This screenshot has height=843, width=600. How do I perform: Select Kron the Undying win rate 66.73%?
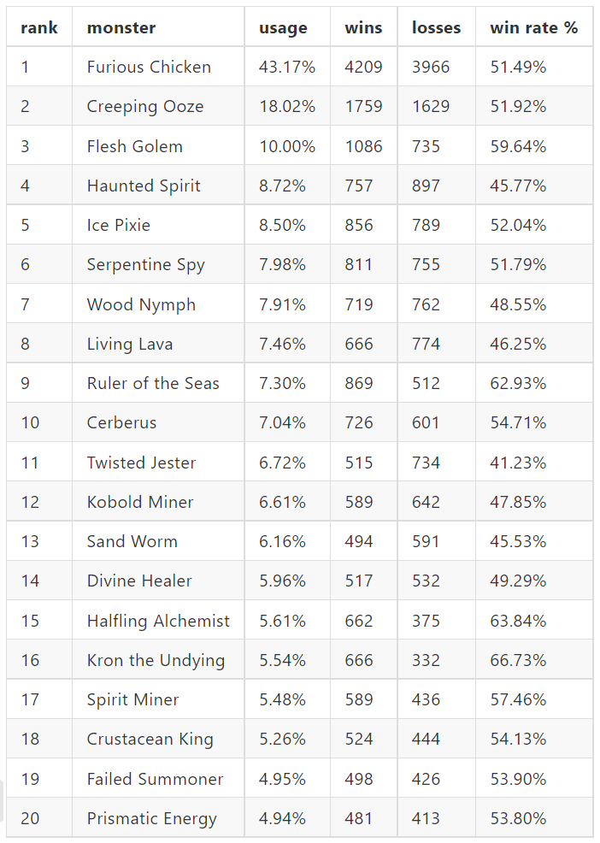pyautogui.click(x=518, y=660)
